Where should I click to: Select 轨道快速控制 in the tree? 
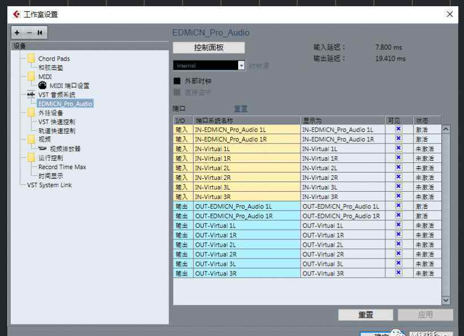click(x=57, y=131)
